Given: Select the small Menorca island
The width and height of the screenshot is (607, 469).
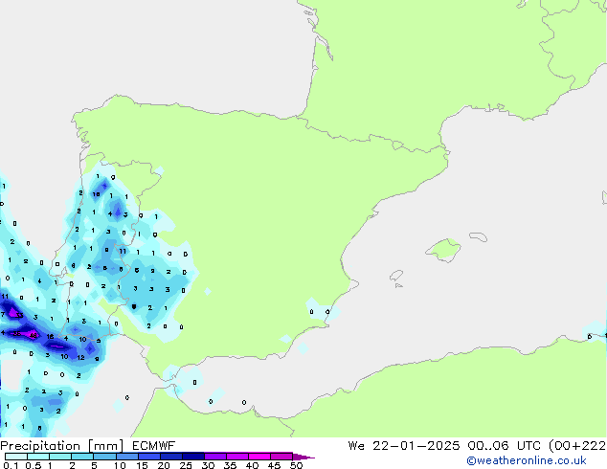Looking at the screenshot, I should [476, 234].
